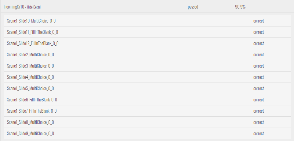
Task: Click the correct result for Slide12
Action: click(x=259, y=43)
